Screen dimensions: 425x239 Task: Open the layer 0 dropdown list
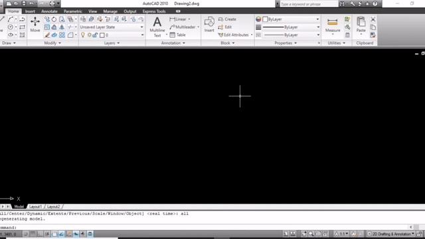point(142,35)
